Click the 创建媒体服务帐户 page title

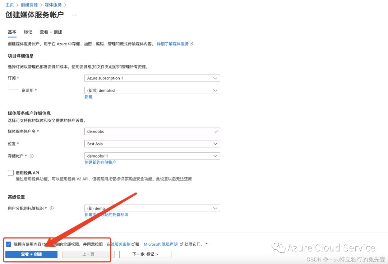pyautogui.click(x=34, y=15)
